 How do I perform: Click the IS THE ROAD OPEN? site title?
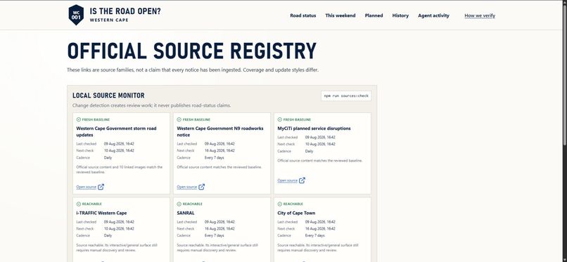click(x=125, y=11)
